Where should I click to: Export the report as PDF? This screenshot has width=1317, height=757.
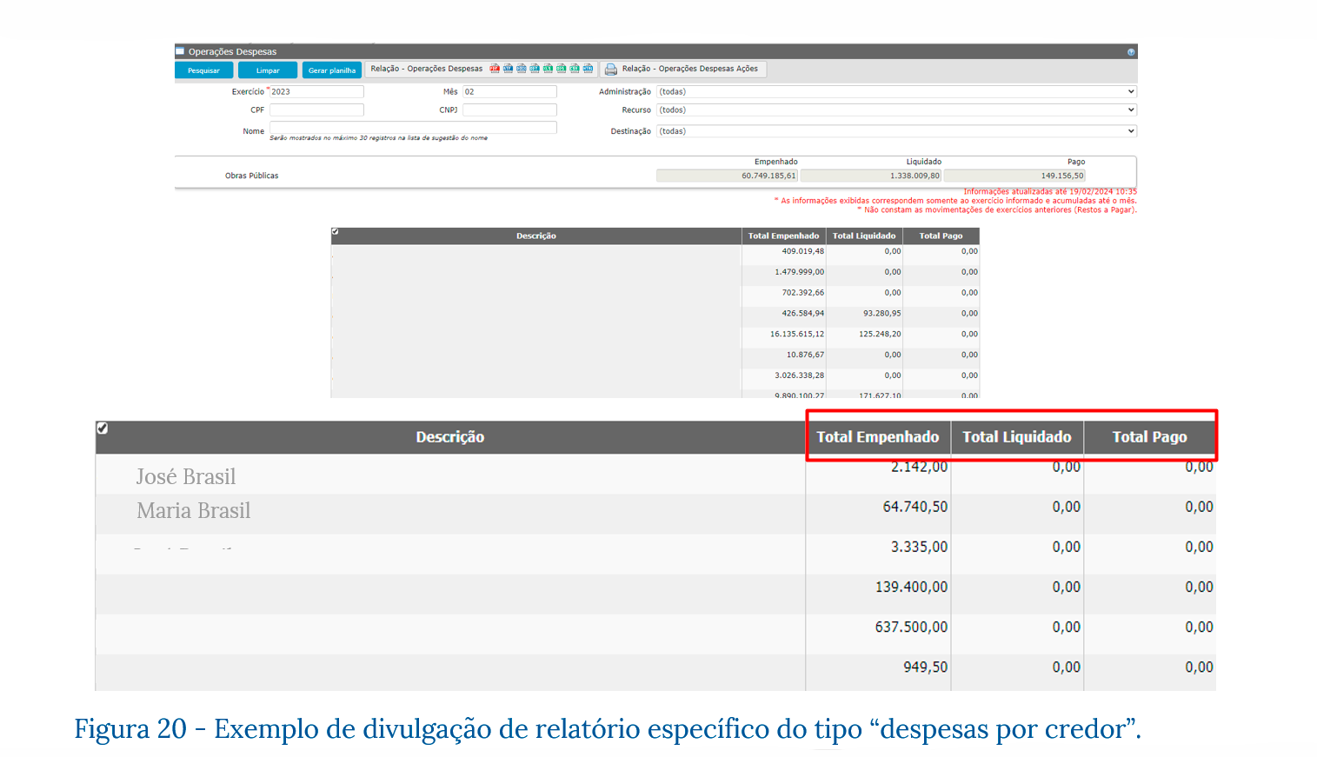[x=495, y=69]
